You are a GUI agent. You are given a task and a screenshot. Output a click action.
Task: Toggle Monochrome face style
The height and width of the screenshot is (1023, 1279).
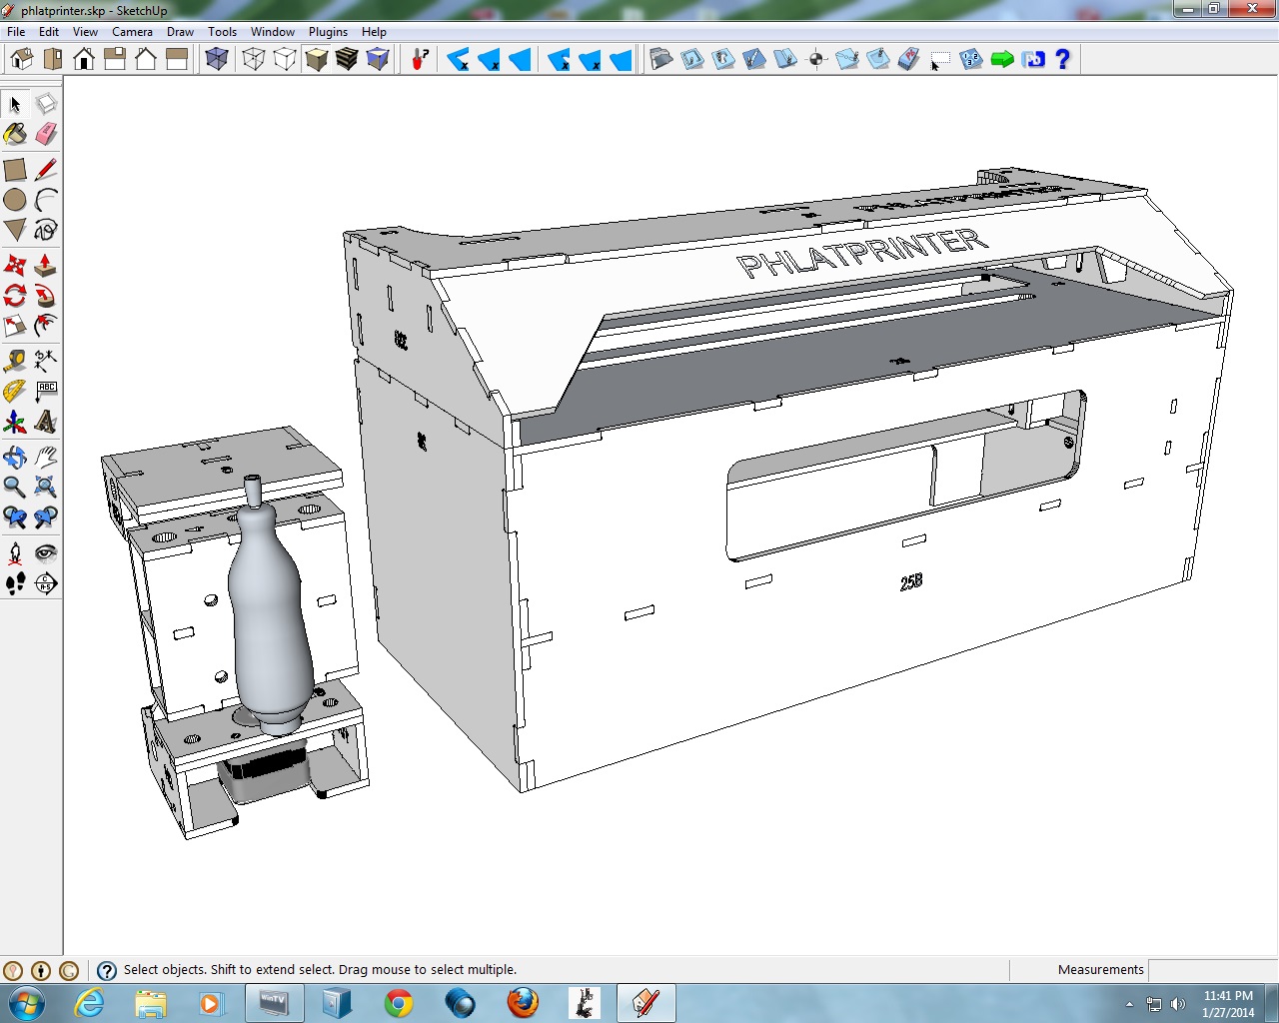[x=378, y=60]
